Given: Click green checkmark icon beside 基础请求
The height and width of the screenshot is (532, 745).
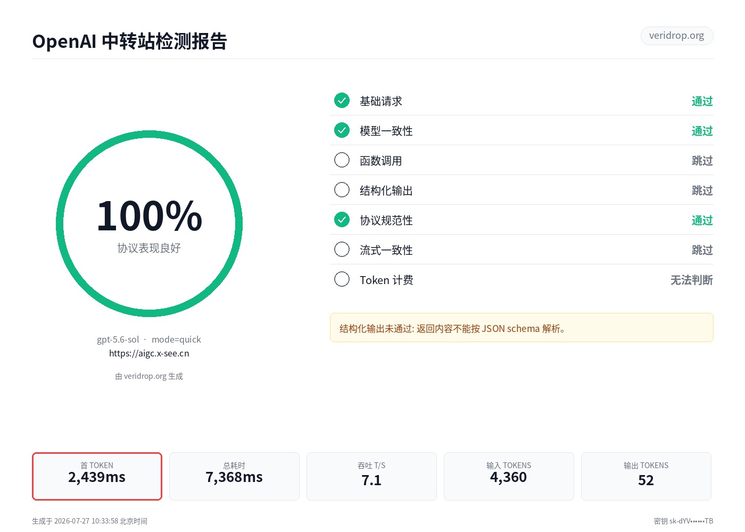Looking at the screenshot, I should pos(342,100).
